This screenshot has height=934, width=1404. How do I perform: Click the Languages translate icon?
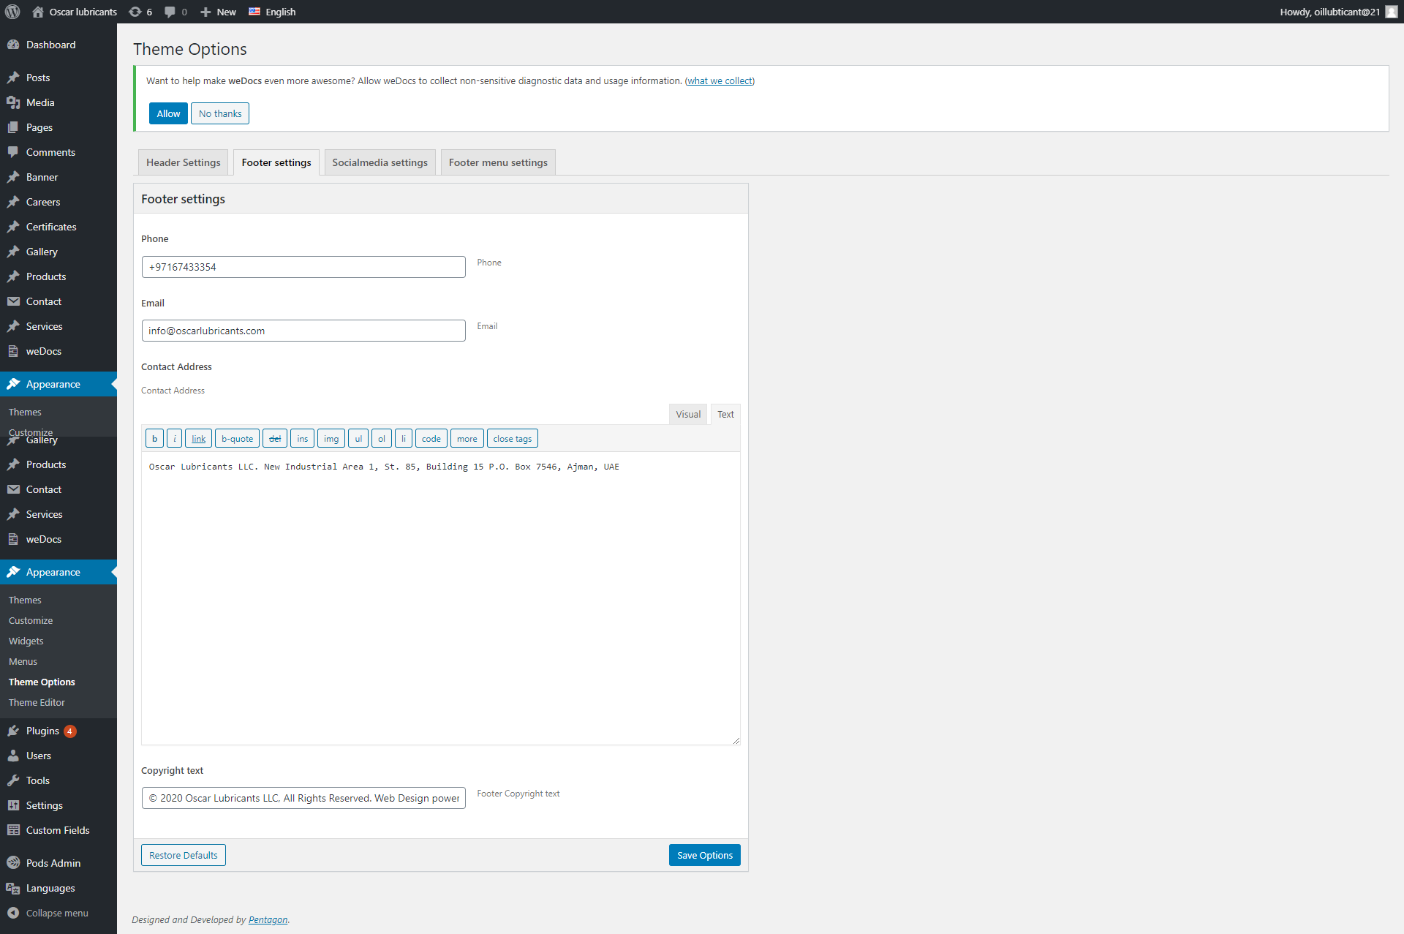point(13,888)
